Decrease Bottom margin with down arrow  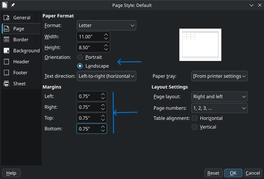103,131
